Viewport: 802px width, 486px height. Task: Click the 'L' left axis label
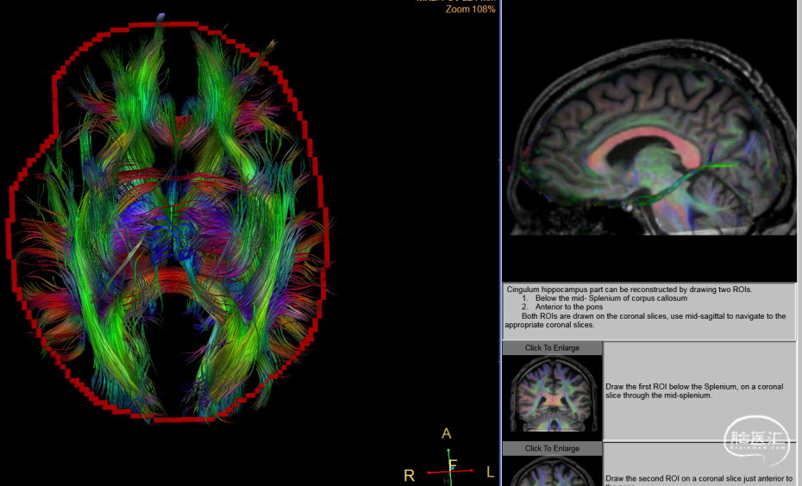(x=490, y=472)
